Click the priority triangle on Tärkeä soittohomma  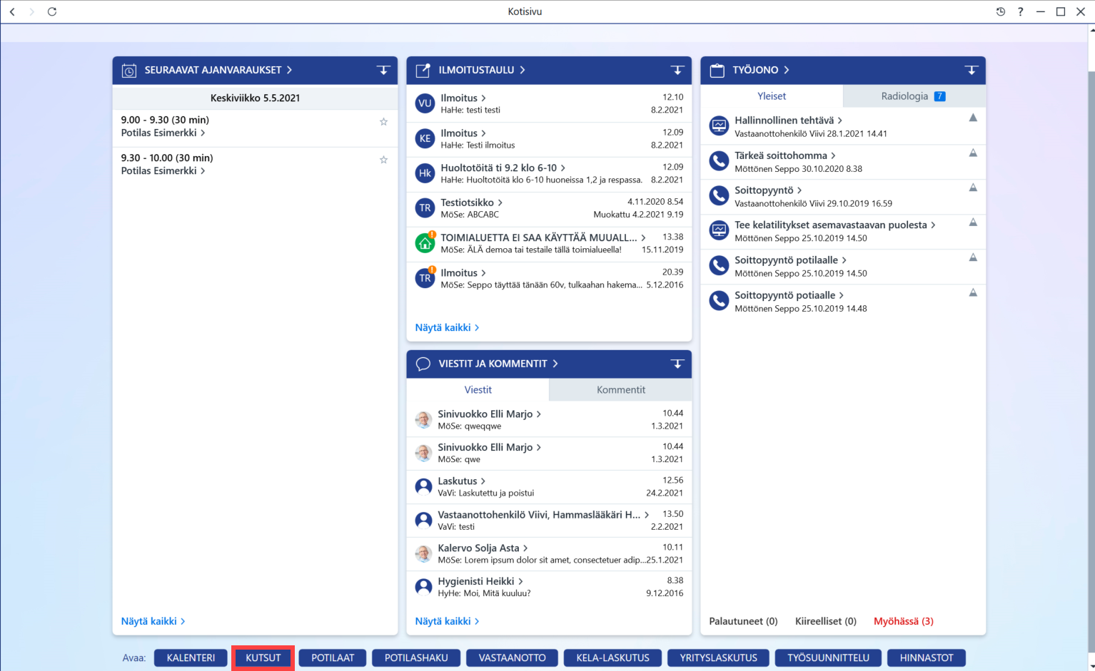pyautogui.click(x=973, y=153)
